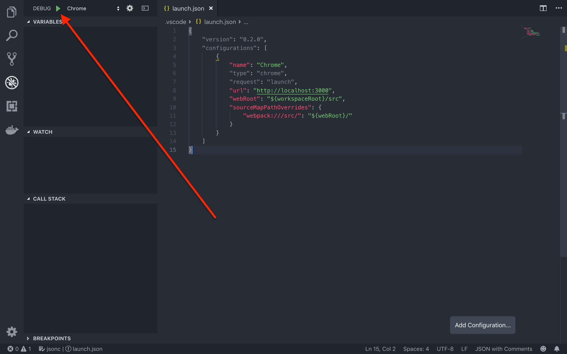Open the Explorer sidebar icon
This screenshot has height=354, width=567.
tap(12, 12)
